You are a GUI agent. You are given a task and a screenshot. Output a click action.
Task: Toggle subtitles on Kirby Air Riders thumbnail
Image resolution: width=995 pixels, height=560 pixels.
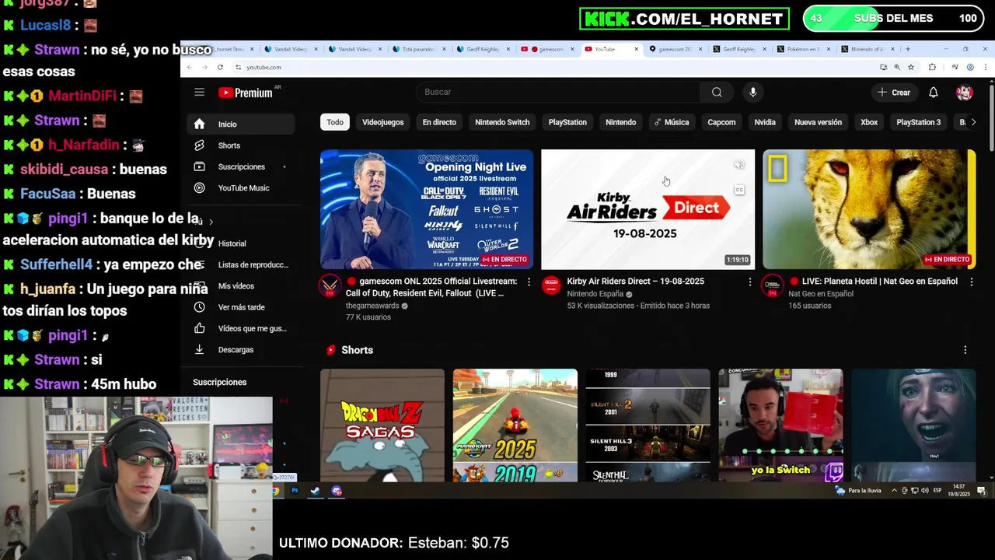(x=739, y=190)
